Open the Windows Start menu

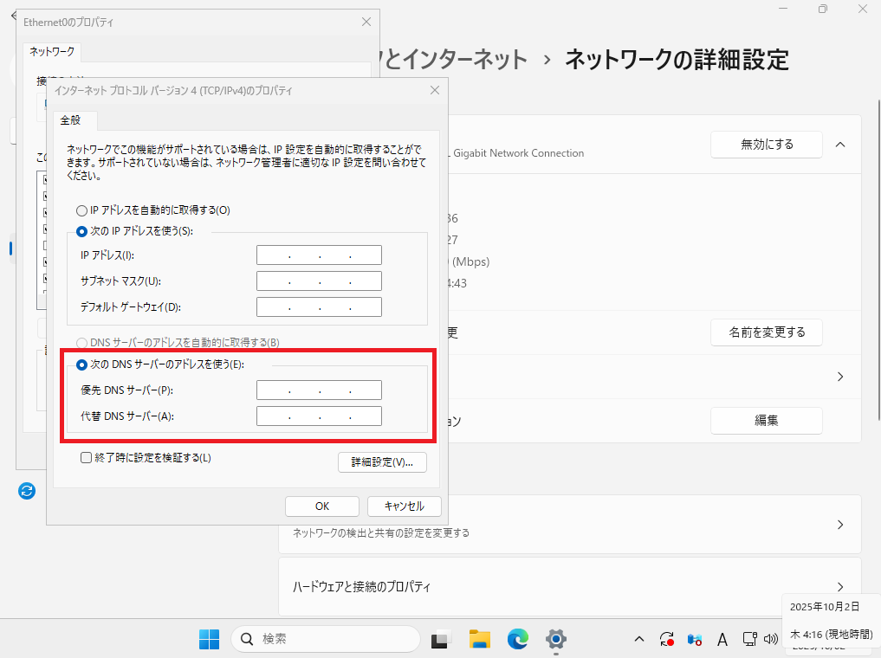[209, 640]
